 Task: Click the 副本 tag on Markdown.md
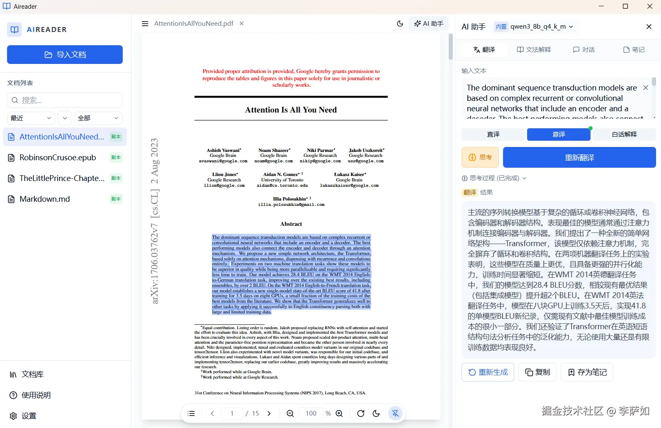tap(116, 199)
